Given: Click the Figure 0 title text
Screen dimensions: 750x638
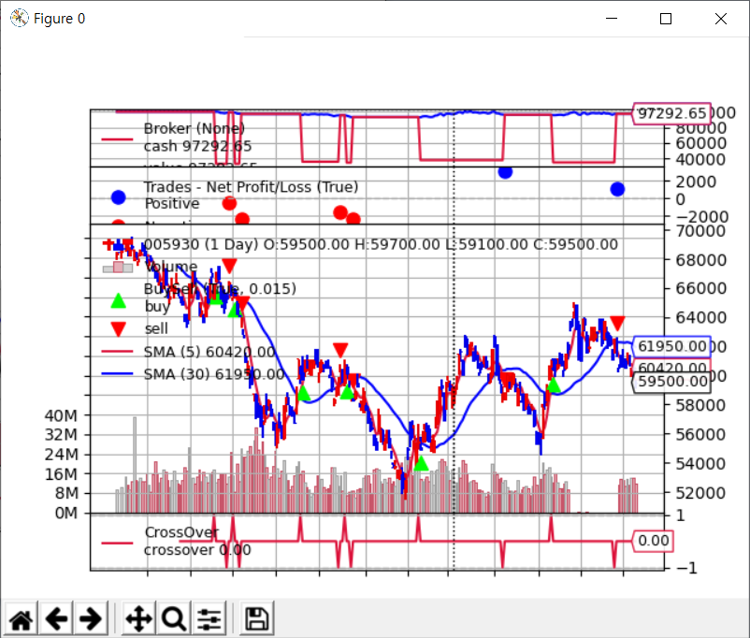Looking at the screenshot, I should (59, 19).
